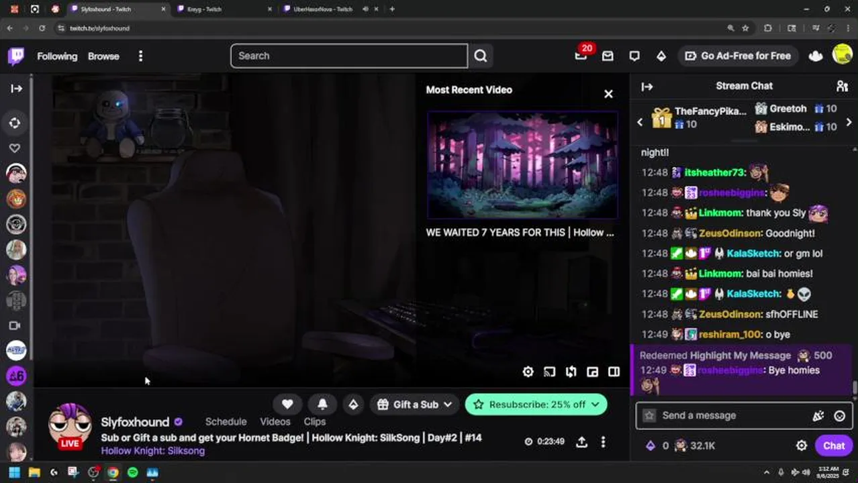This screenshot has width=858, height=483.
Task: Play the most recent video thumbnail
Action: click(522, 165)
